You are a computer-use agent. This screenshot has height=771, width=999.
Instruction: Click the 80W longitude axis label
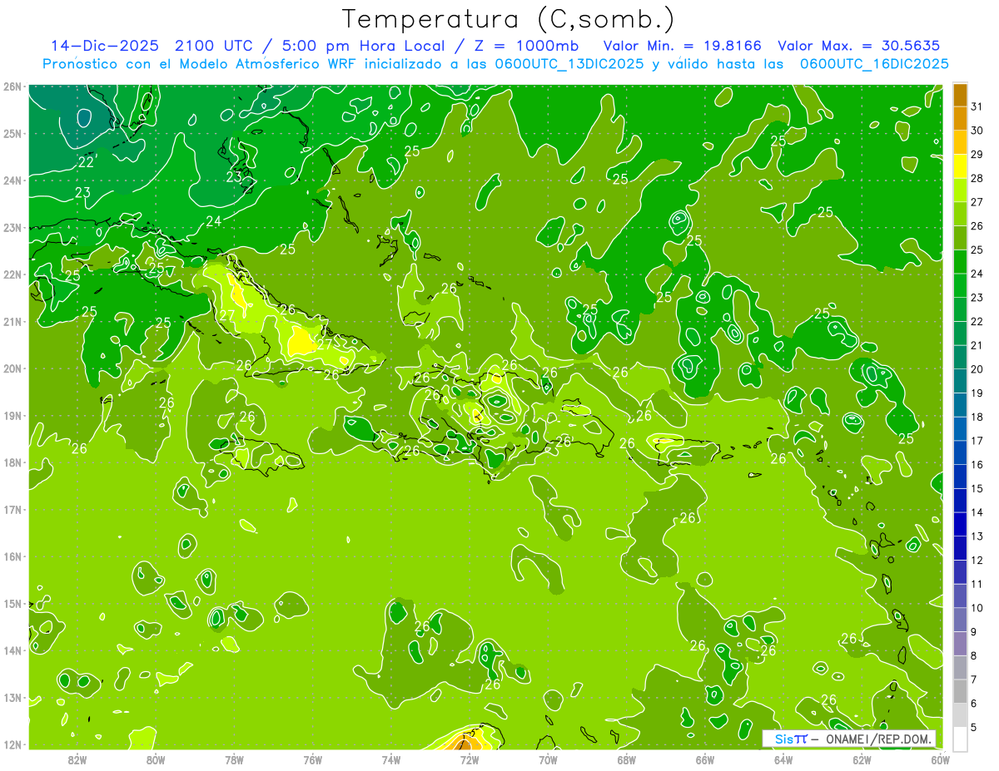tap(156, 759)
